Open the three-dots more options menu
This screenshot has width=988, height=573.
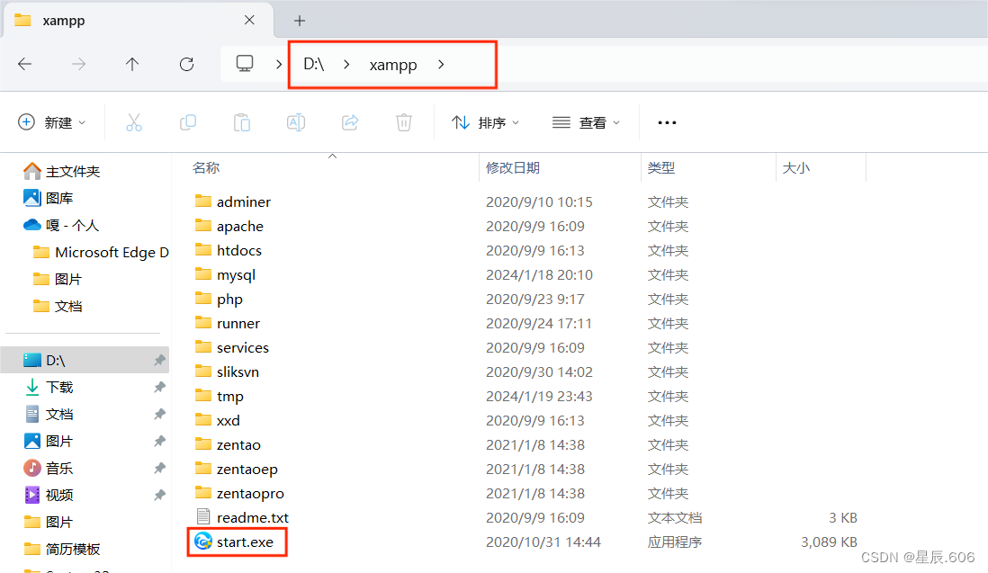667,122
